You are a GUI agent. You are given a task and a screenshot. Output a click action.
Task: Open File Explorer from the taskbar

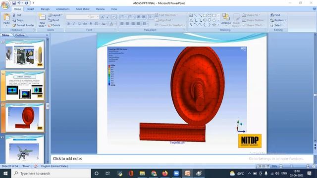[142, 174]
